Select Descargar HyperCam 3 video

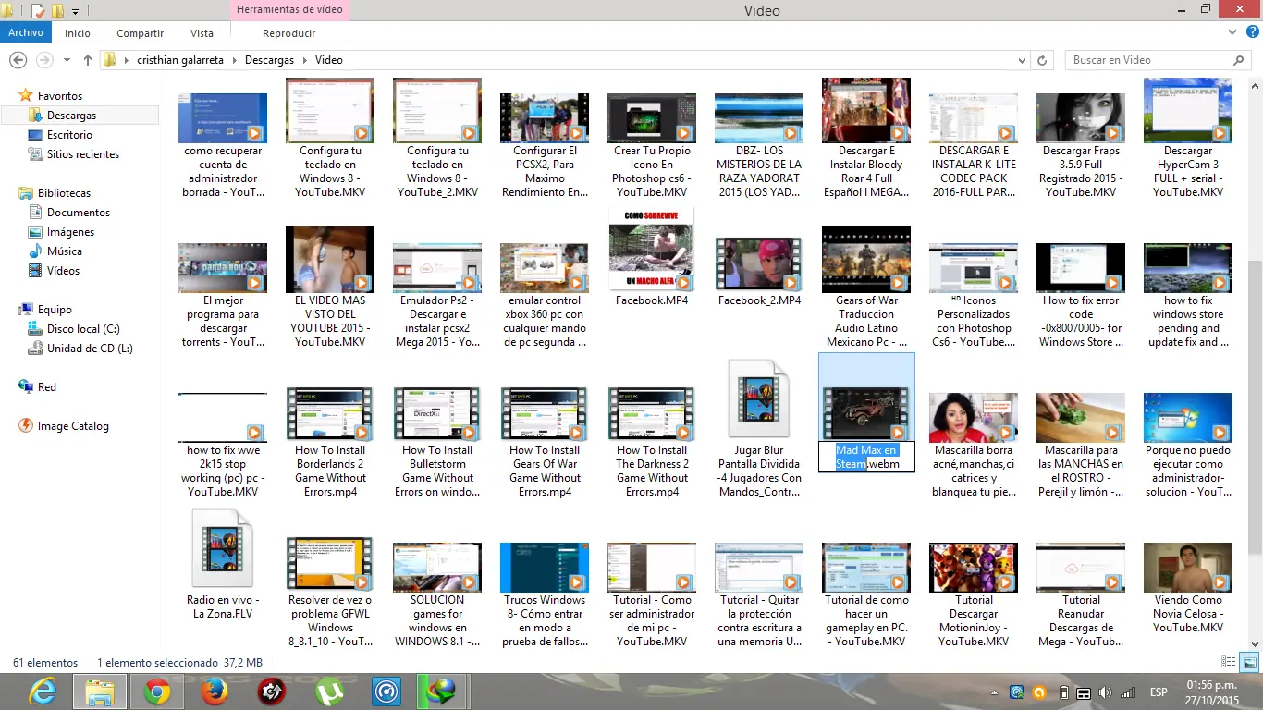tap(1188, 139)
